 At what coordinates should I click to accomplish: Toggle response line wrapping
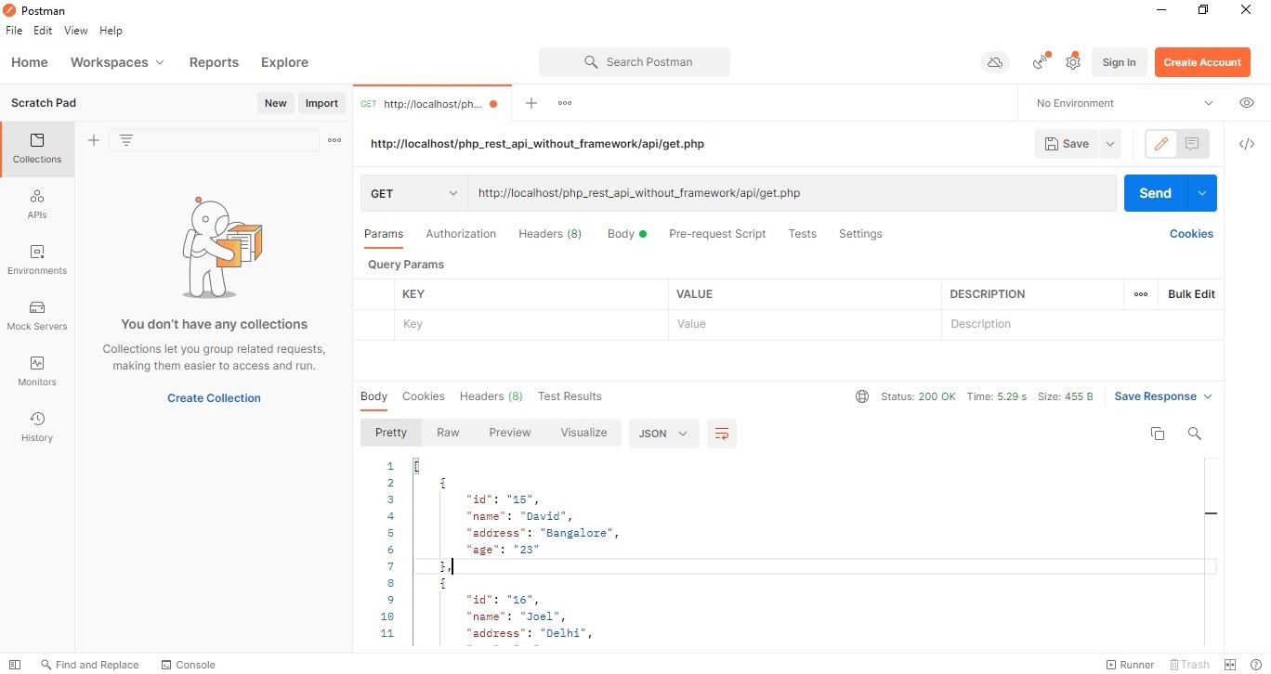(x=722, y=434)
